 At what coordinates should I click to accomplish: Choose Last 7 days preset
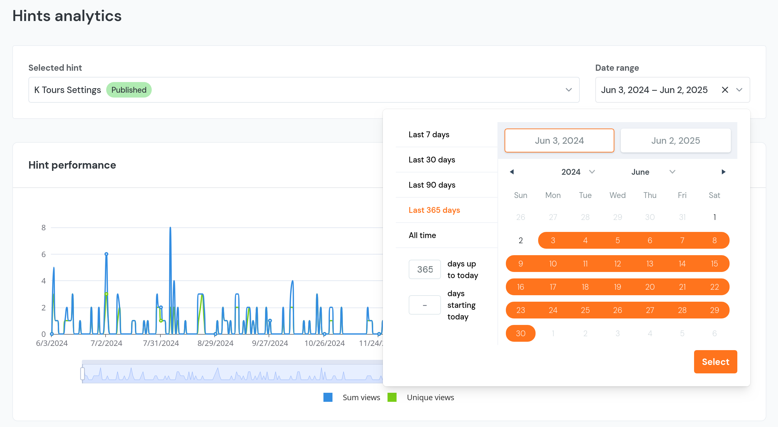[x=429, y=134]
